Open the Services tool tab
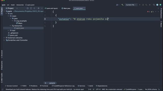Image resolution: width=163 pixels, height=91 pixels. point(81,86)
